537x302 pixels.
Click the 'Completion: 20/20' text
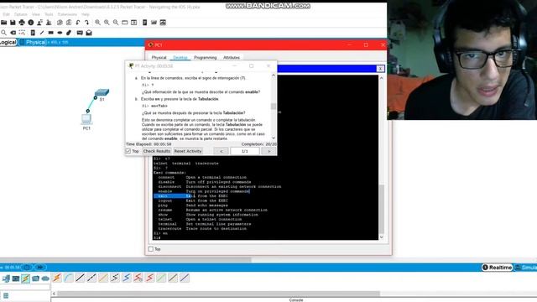[258, 144]
